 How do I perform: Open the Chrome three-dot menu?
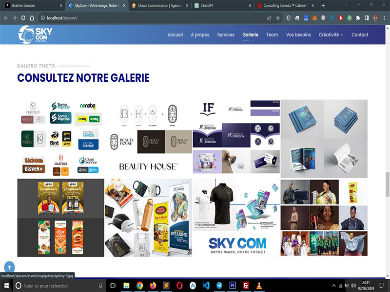(x=384, y=18)
